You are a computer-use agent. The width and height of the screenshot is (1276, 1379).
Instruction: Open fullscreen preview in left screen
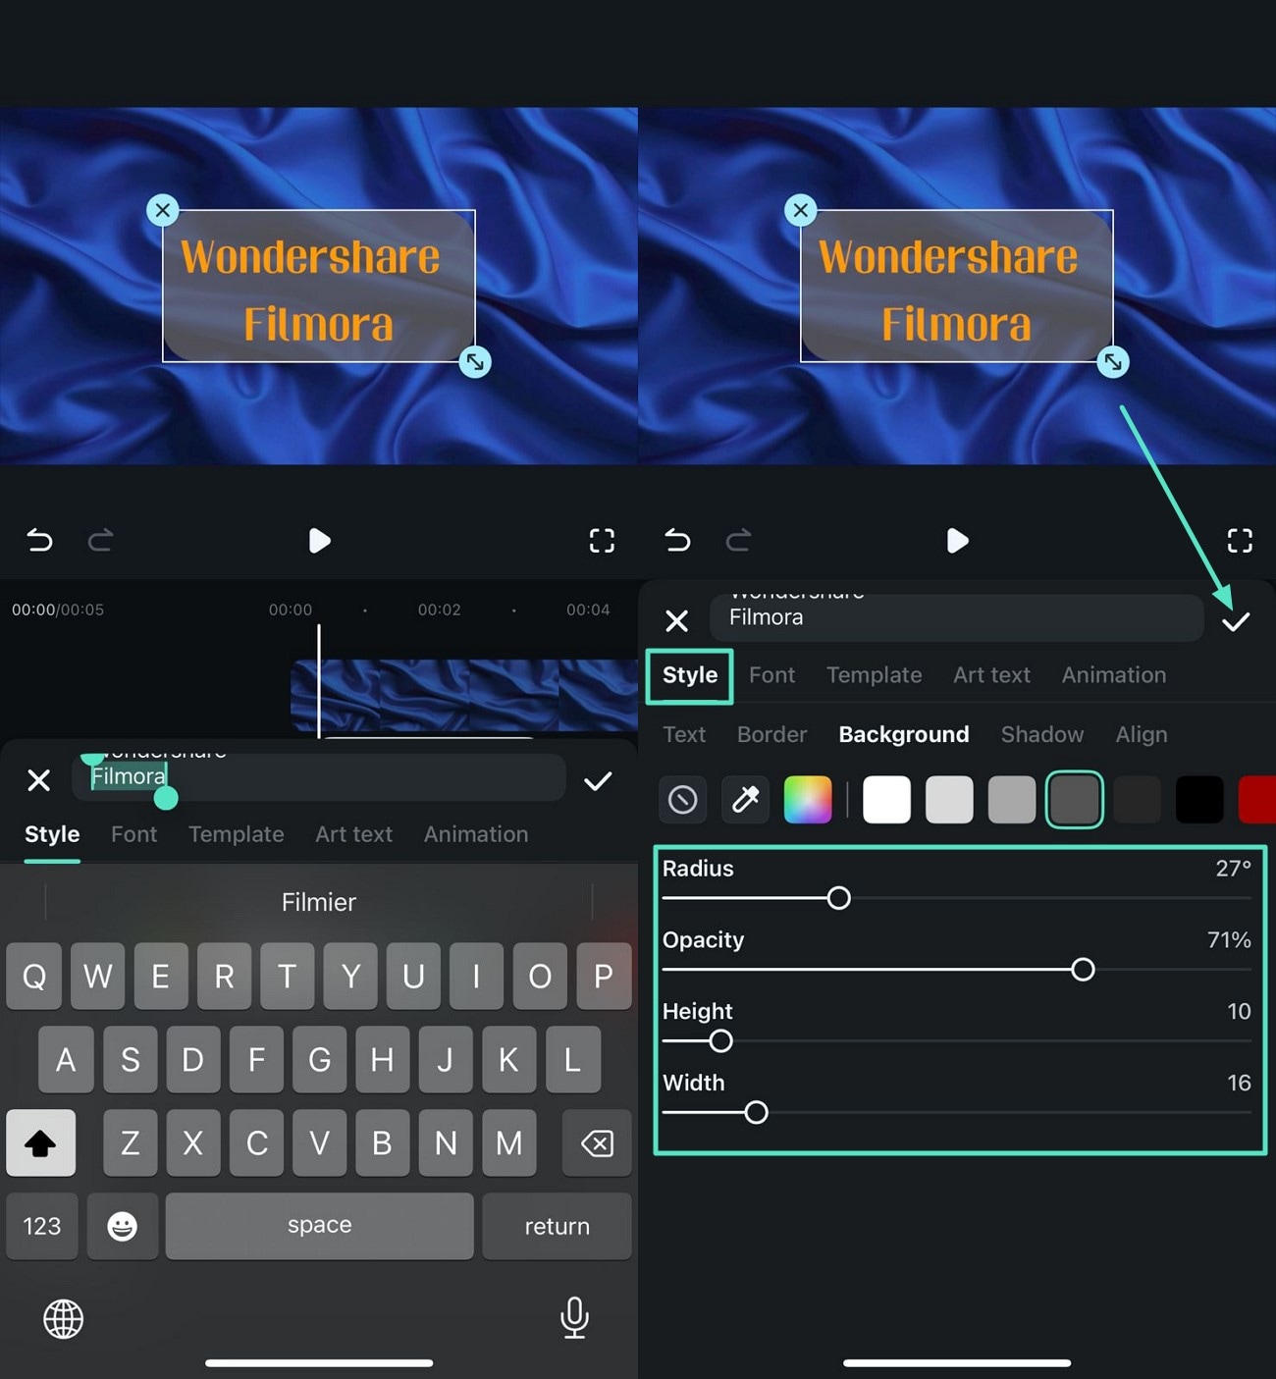(602, 541)
